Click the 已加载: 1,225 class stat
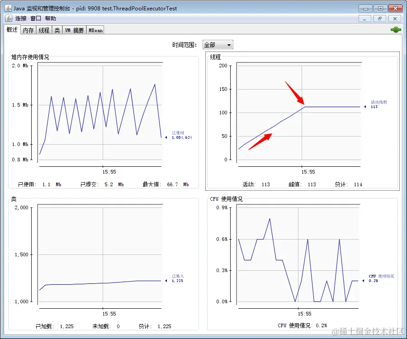 click(55, 326)
